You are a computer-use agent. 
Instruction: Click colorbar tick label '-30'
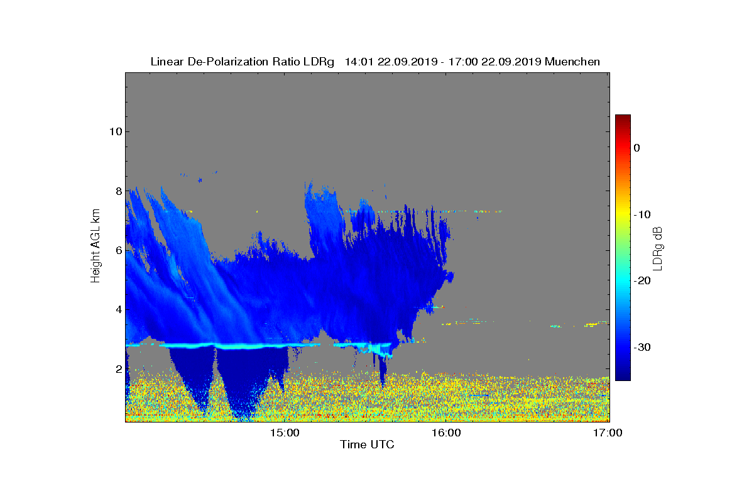point(642,347)
